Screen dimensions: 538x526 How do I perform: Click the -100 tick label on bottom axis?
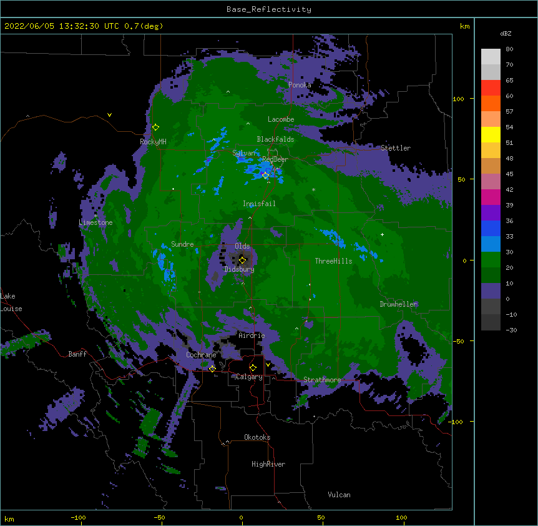coord(78,517)
